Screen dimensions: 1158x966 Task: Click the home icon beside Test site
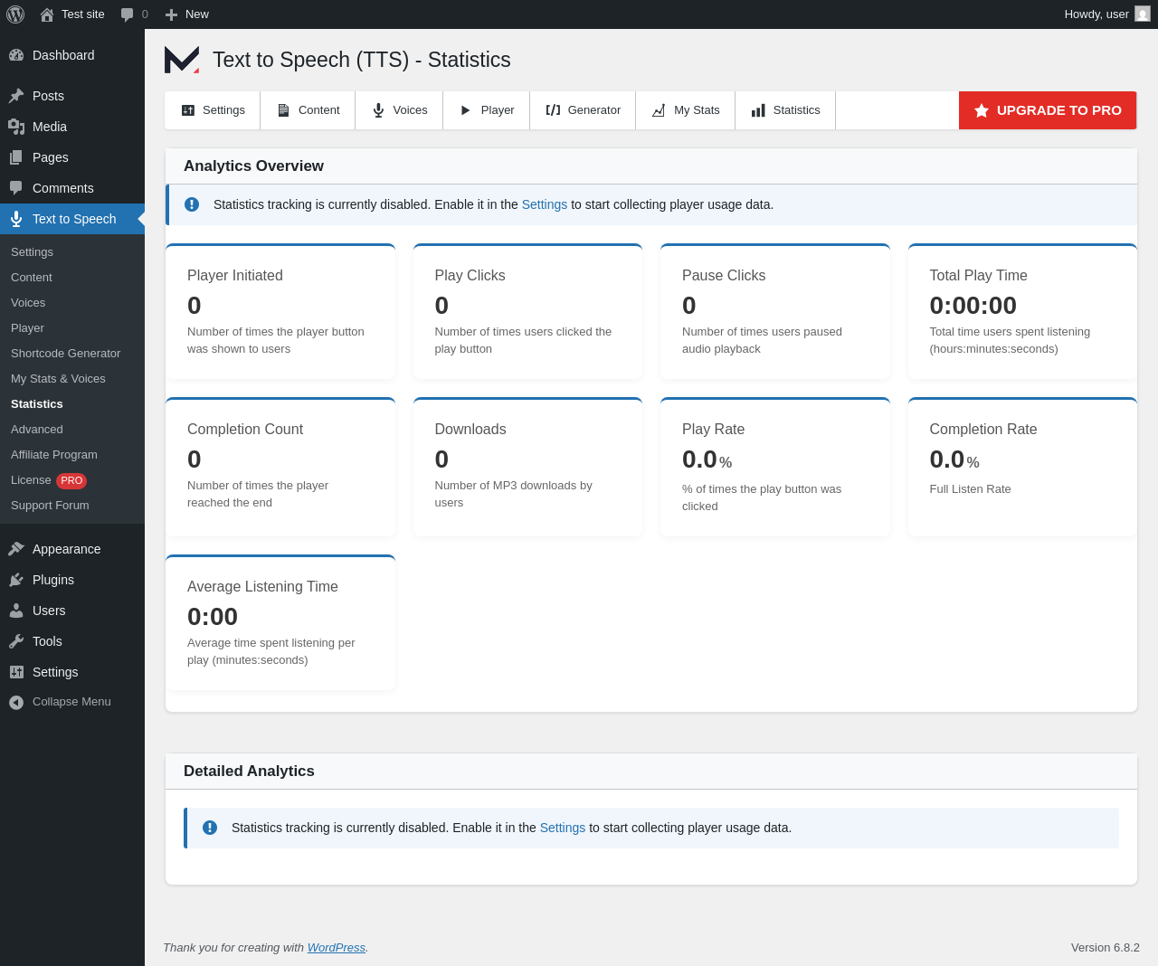(x=47, y=14)
